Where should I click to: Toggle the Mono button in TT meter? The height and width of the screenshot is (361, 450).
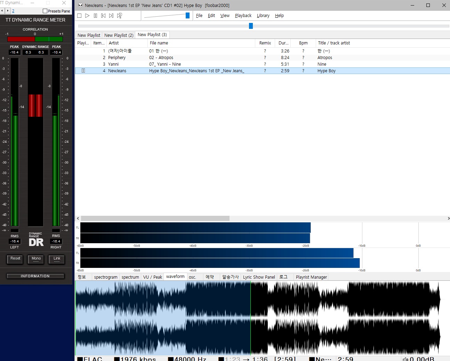(x=36, y=259)
